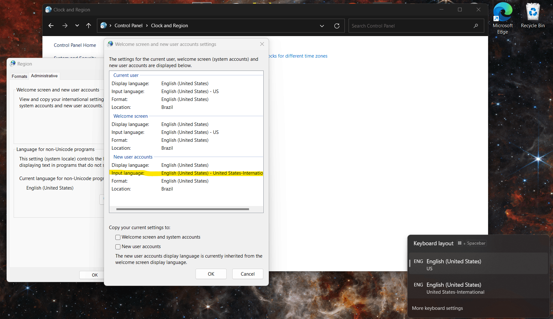The width and height of the screenshot is (553, 319).
Task: Open clocks for different time zones link
Action: 298,56
